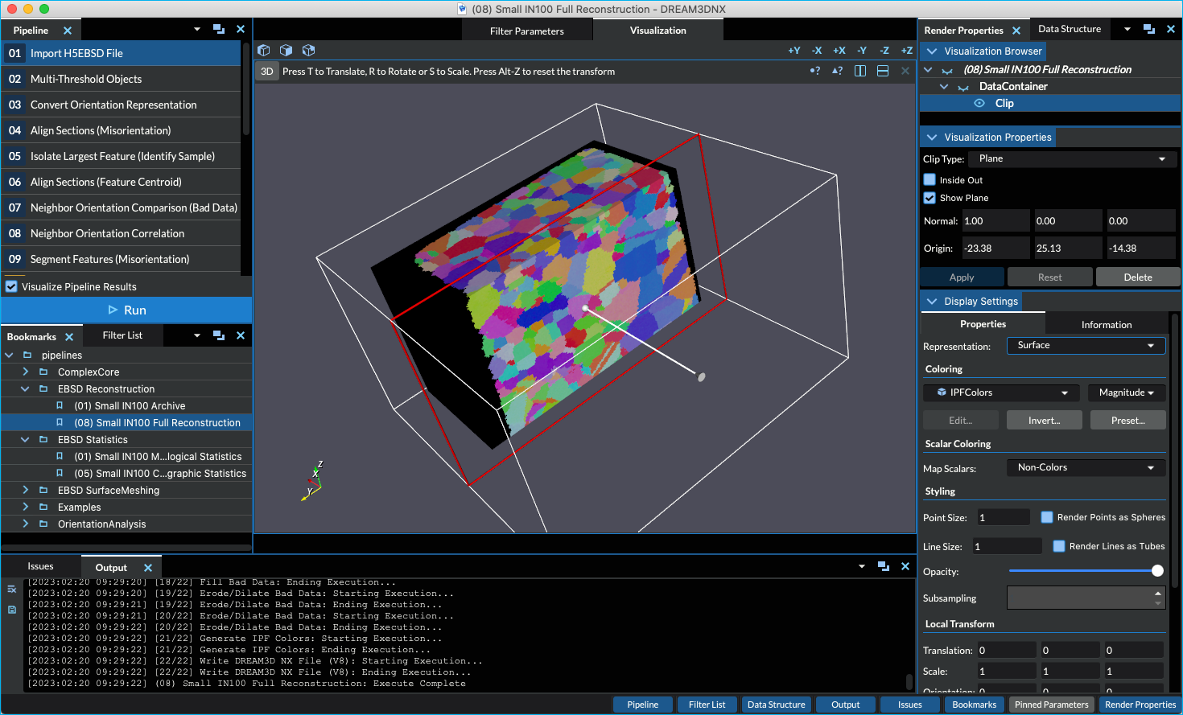This screenshot has width=1183, height=715.
Task: Toggle visibility of the Clip node
Action: (x=979, y=103)
